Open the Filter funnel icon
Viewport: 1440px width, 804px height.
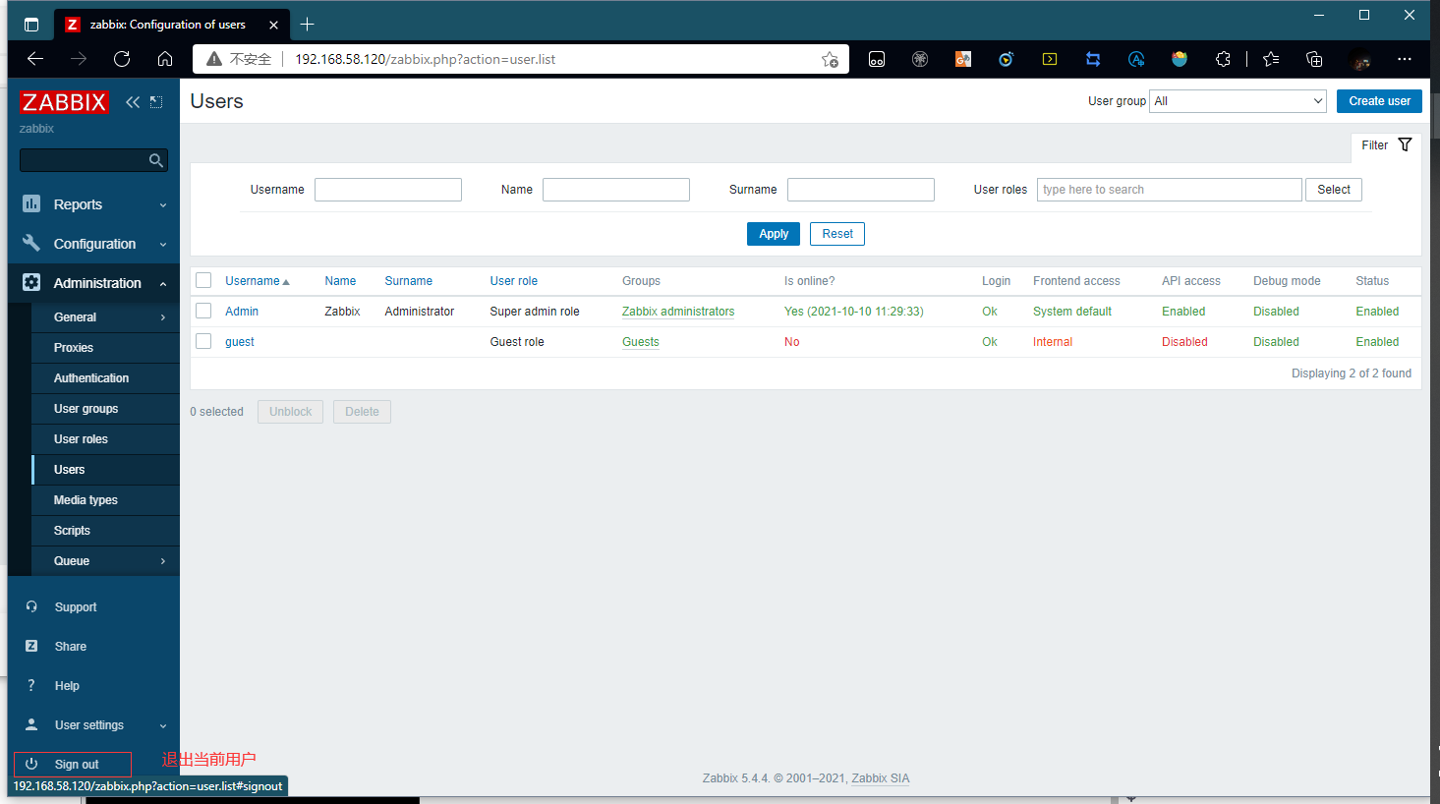tap(1405, 145)
